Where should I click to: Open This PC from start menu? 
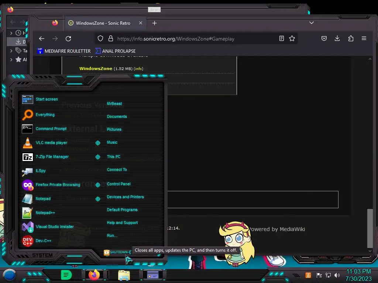point(114,157)
